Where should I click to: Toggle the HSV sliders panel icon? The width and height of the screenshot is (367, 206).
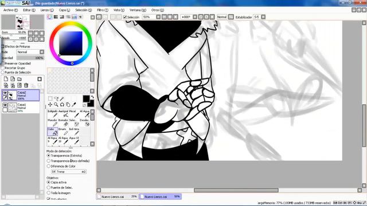click(x=62, y=17)
